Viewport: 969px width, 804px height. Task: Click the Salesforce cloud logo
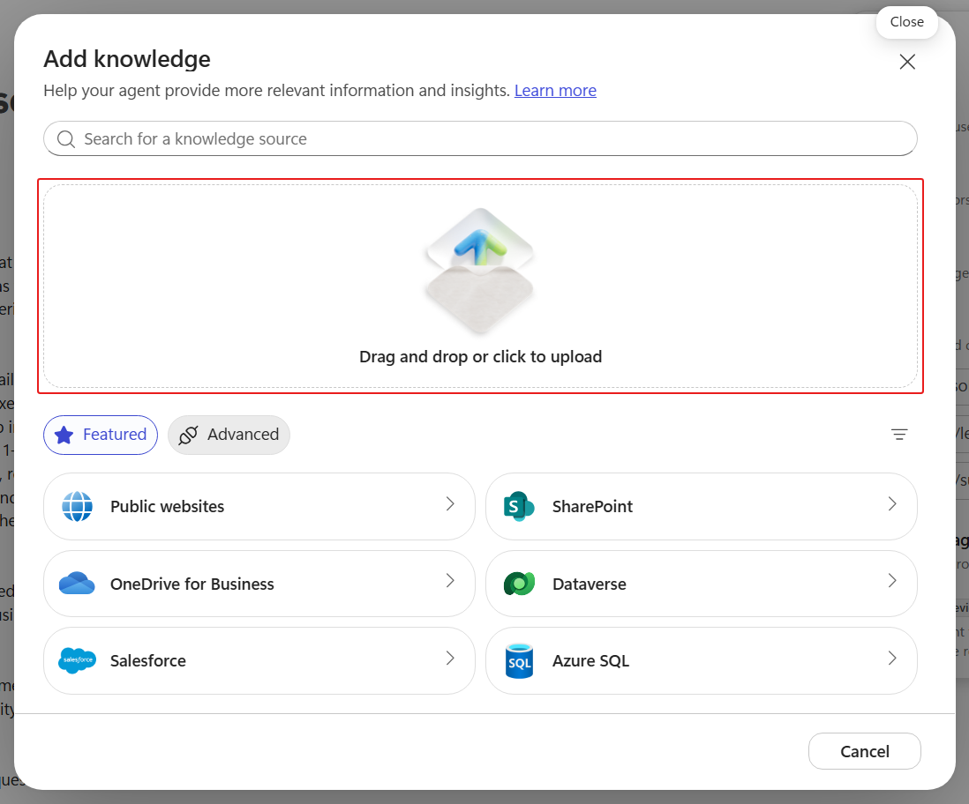click(x=78, y=660)
